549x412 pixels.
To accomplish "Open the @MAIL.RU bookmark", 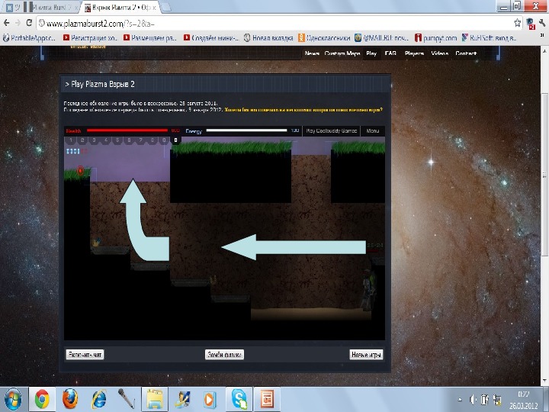I will [x=382, y=38].
